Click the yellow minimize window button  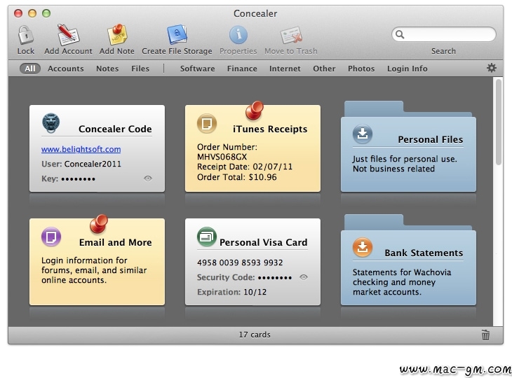coord(32,13)
